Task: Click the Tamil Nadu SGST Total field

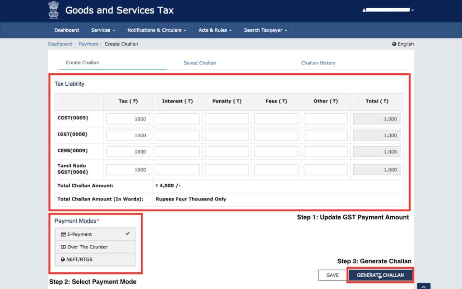Action: tap(377, 170)
